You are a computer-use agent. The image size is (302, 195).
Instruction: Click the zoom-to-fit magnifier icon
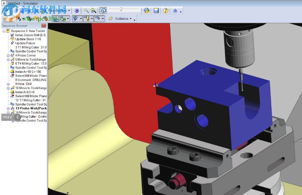(x=93, y=11)
